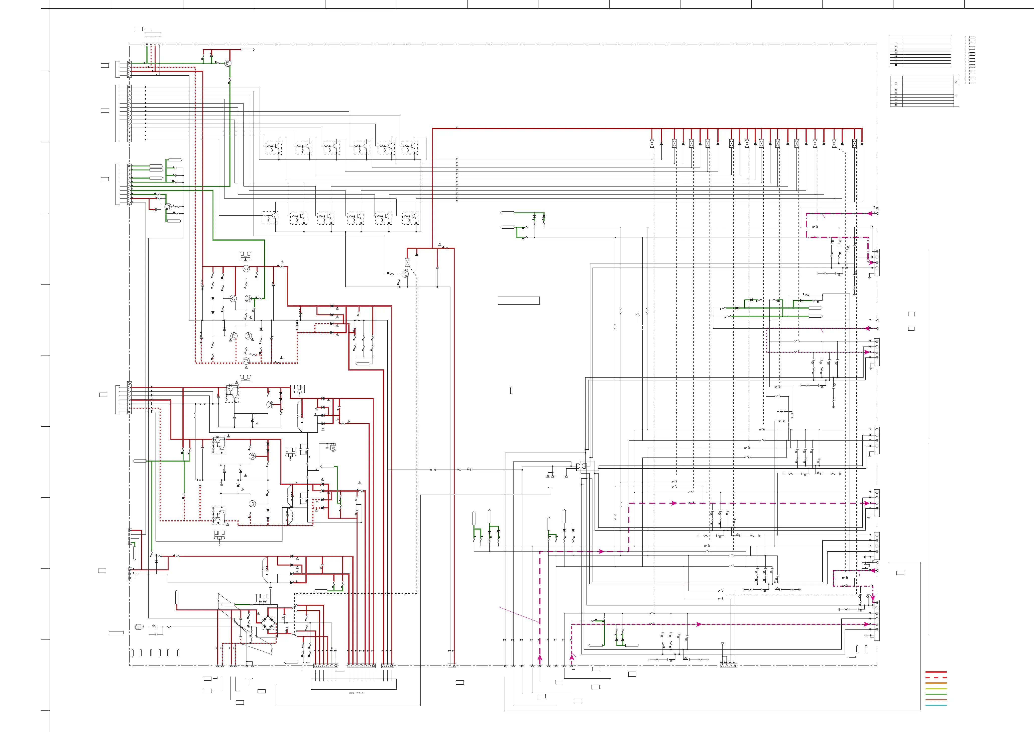This screenshot has height=732, width=1034.
Task: Click the dashed red line legend swatch
Action: click(936, 677)
